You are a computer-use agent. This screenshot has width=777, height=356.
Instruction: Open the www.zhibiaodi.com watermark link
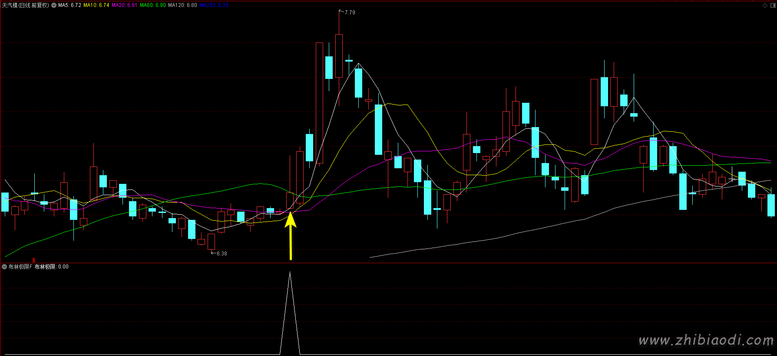coord(706,340)
